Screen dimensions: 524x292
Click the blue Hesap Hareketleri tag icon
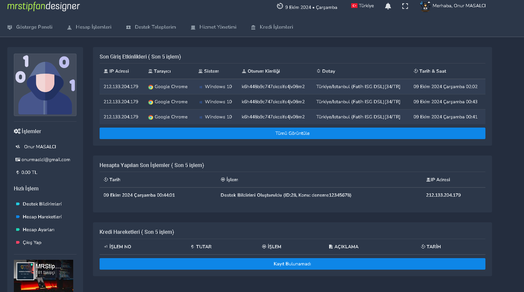click(x=18, y=217)
